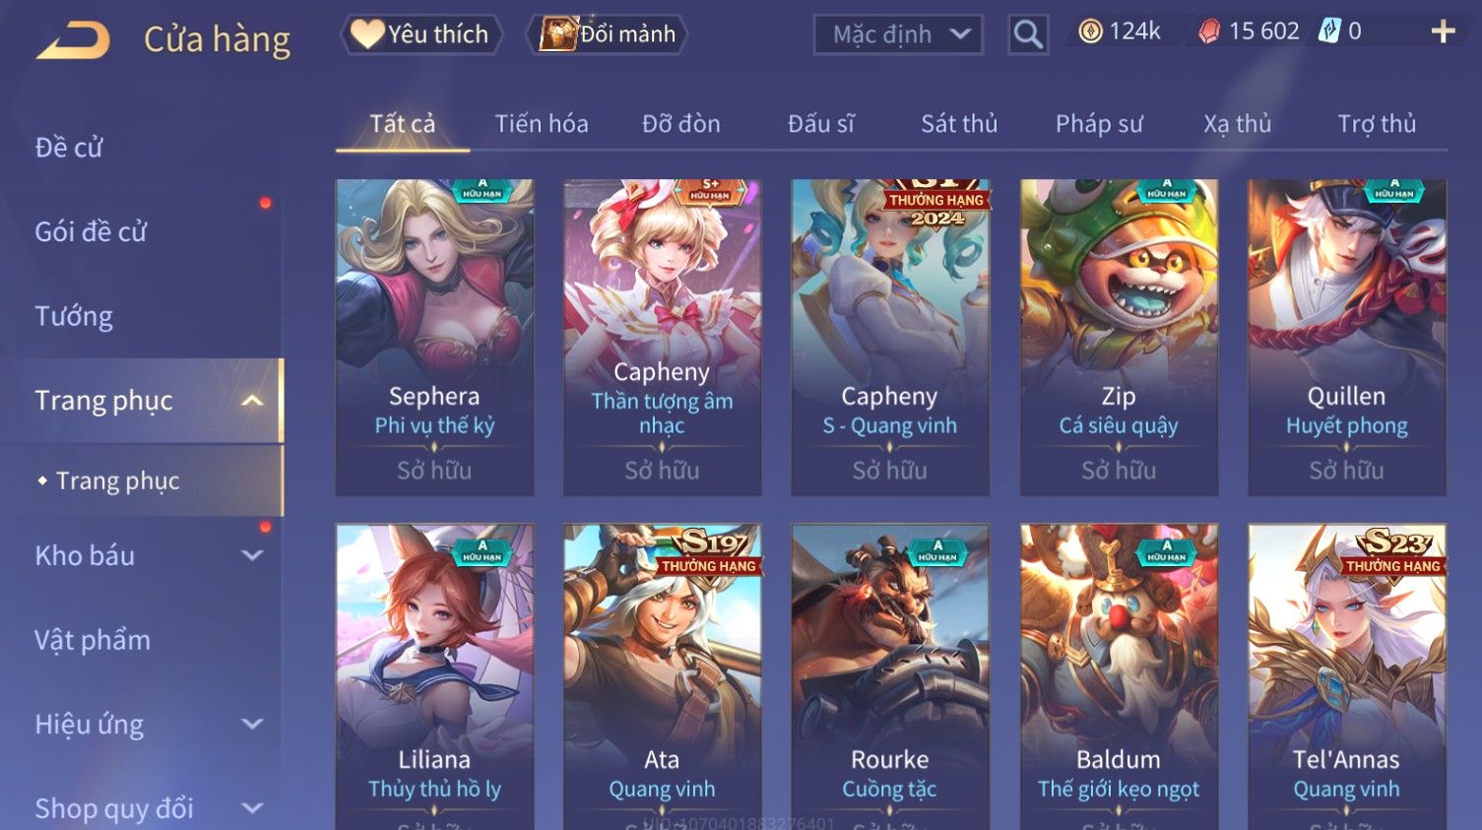Tap the red ruby gem icon

pyautogui.click(x=1208, y=32)
